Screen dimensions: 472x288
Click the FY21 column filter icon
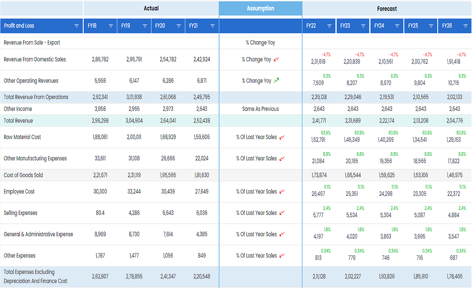click(213, 26)
